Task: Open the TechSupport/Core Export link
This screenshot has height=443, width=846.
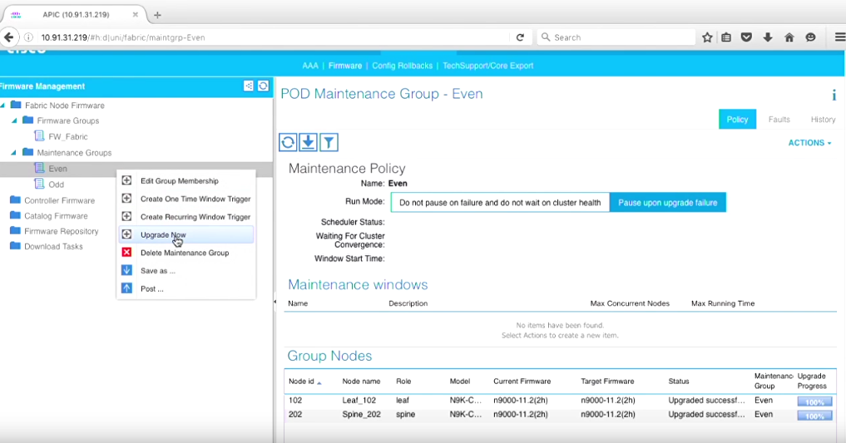Action: click(487, 66)
